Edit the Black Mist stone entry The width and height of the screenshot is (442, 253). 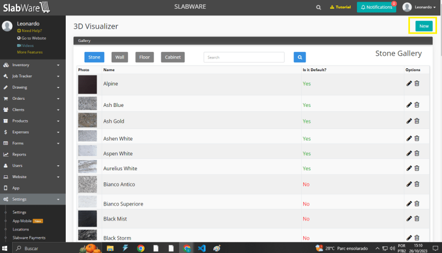[409, 218]
